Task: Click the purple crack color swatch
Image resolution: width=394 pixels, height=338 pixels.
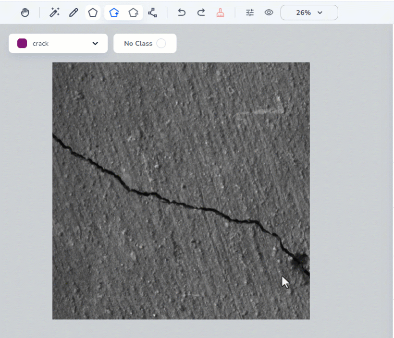Action: click(x=22, y=43)
